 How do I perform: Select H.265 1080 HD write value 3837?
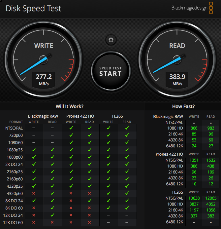194,204
